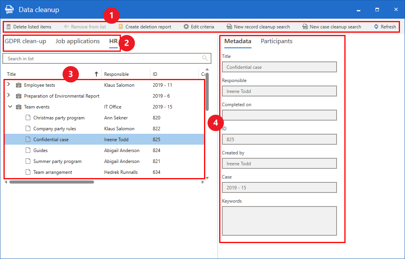
Task: Sort list by Responsible column header
Action: tap(116, 74)
